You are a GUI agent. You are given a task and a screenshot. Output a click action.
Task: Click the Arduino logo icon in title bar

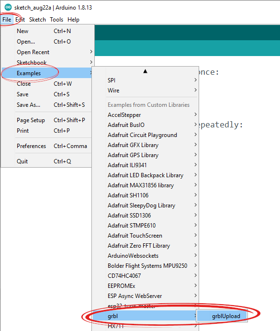coord(8,7)
